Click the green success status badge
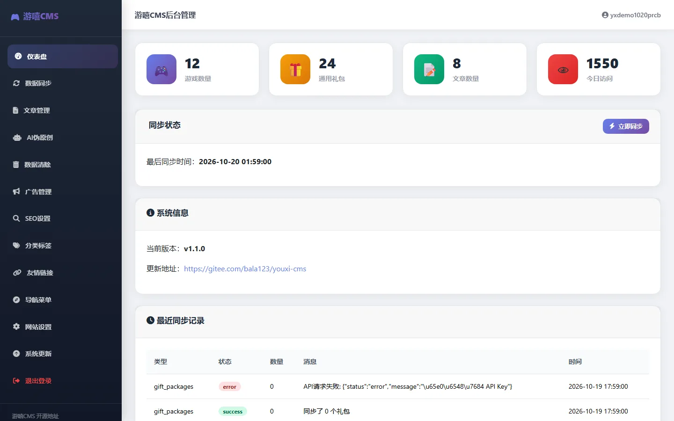674x421 pixels. (233, 411)
